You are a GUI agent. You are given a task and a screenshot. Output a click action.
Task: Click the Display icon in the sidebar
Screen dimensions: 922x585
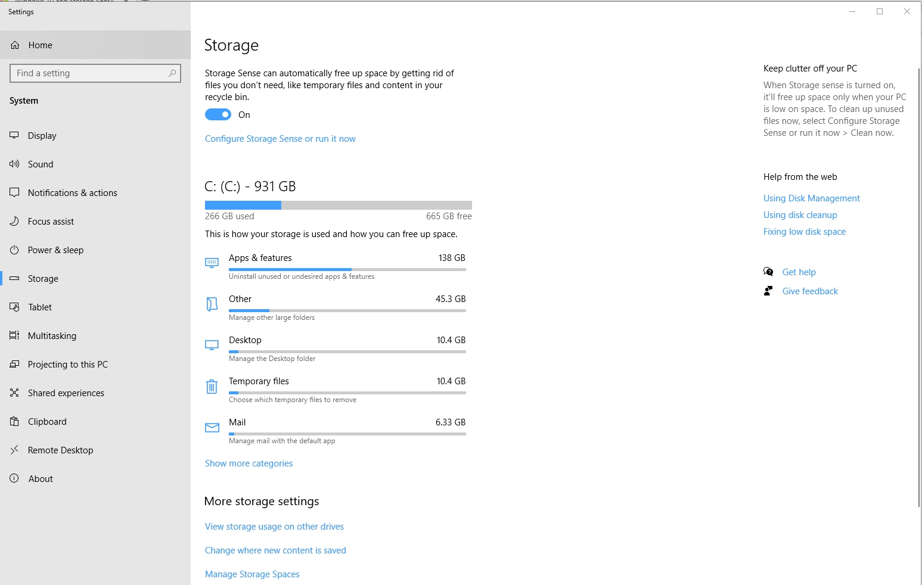[14, 135]
